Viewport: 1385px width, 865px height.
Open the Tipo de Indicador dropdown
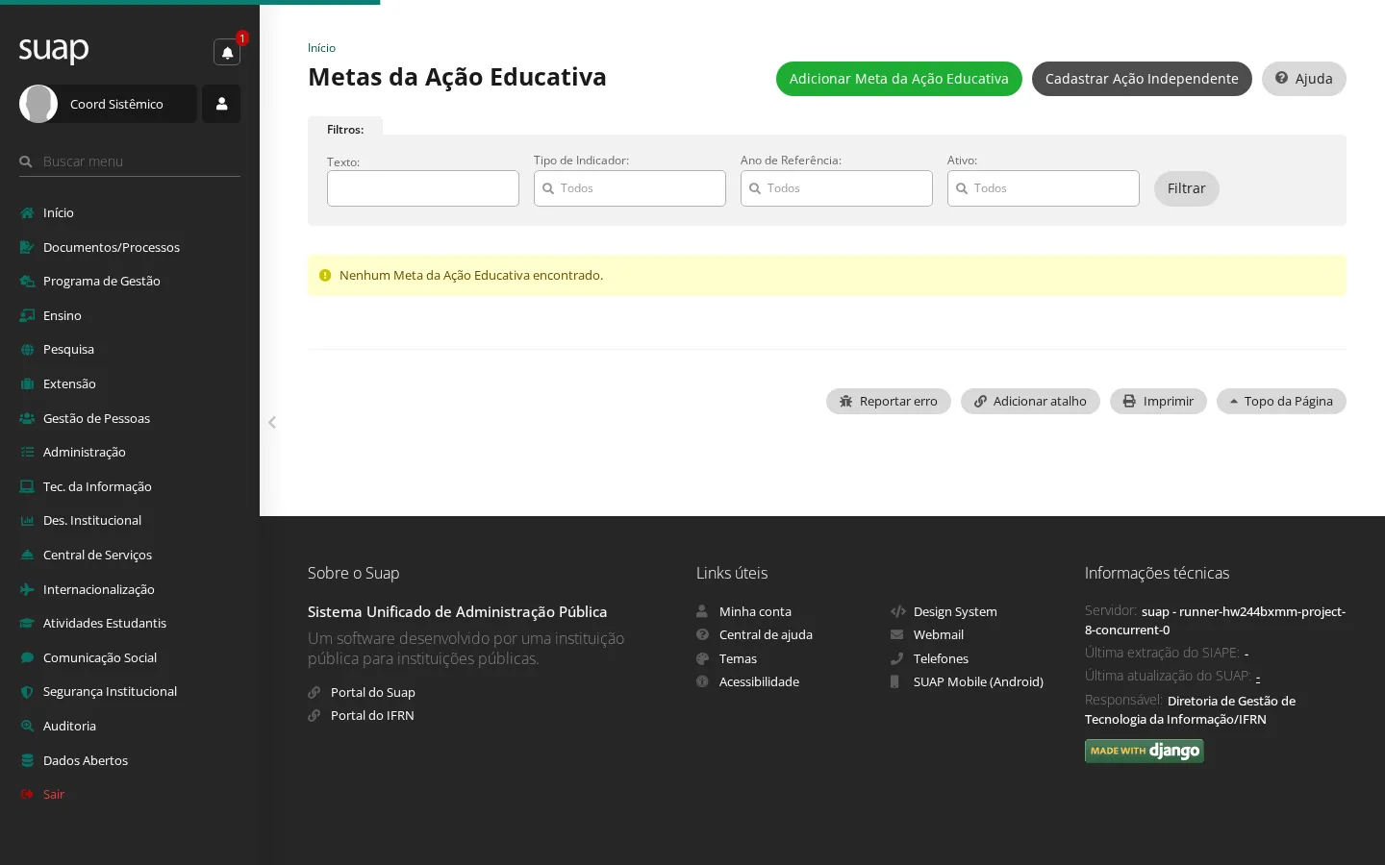630,188
